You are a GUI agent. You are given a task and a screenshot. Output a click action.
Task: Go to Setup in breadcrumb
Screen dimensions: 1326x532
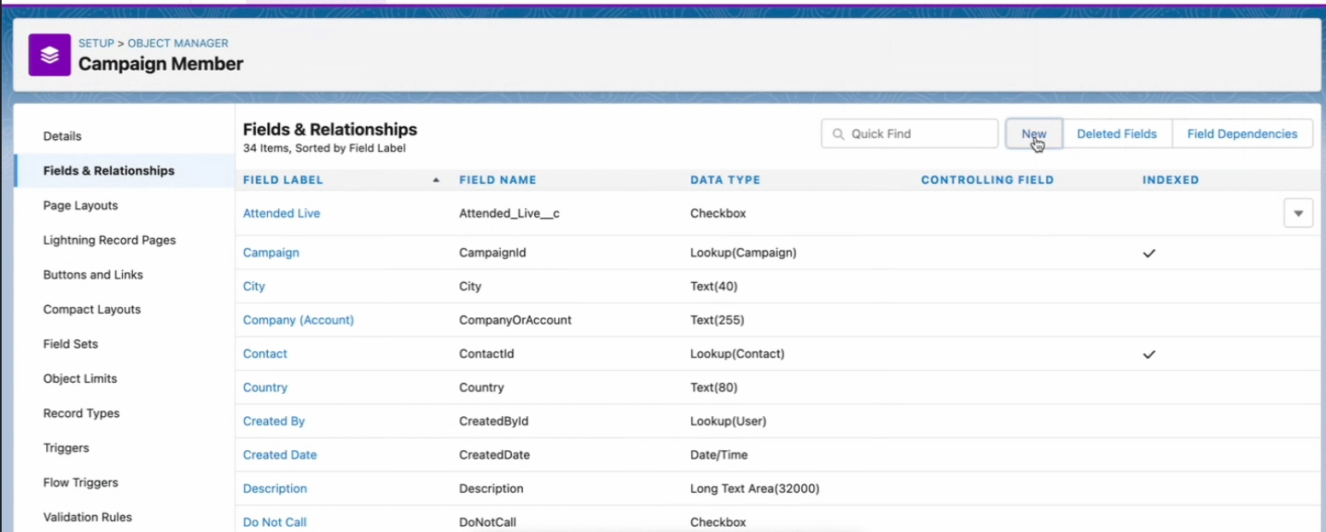[x=96, y=43]
